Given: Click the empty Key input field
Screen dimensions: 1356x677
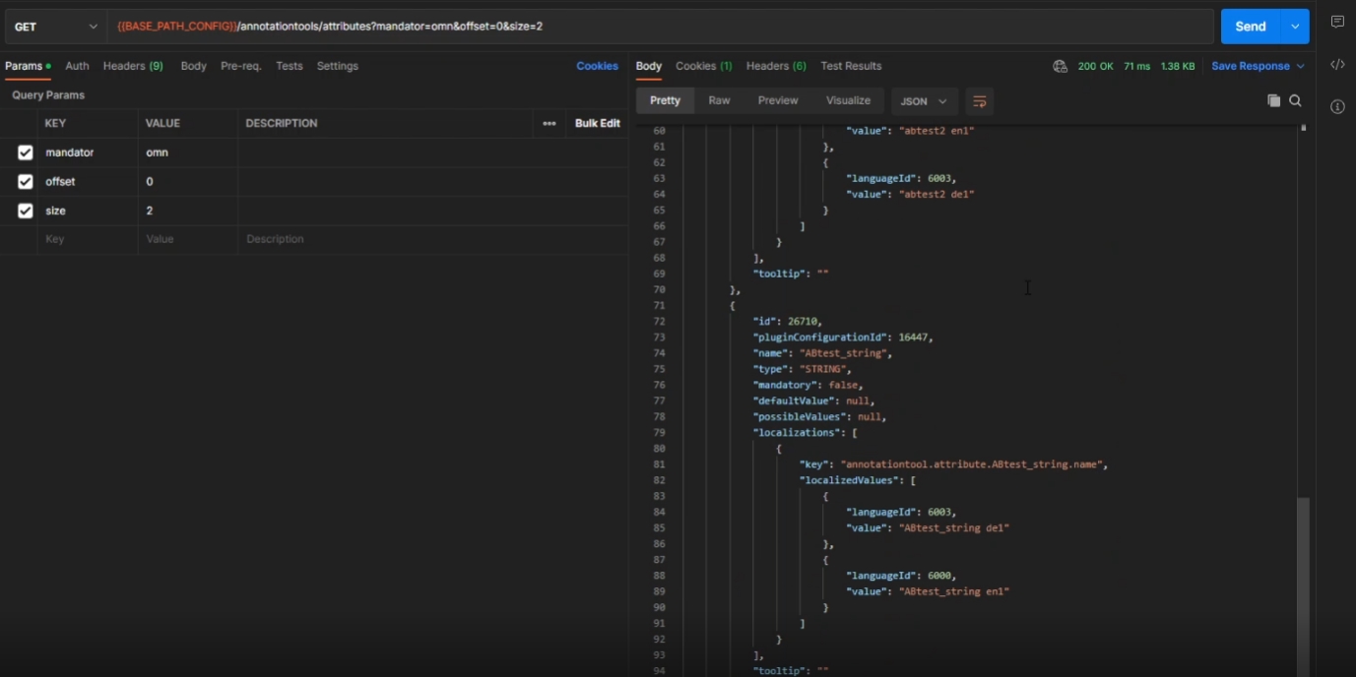Looking at the screenshot, I should (x=89, y=239).
